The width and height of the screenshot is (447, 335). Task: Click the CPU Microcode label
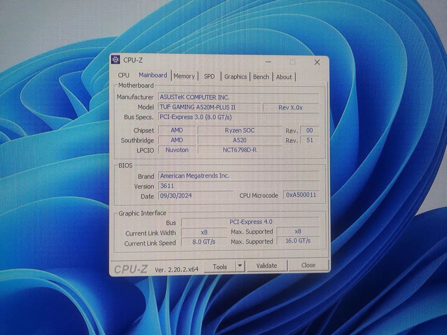(x=259, y=195)
